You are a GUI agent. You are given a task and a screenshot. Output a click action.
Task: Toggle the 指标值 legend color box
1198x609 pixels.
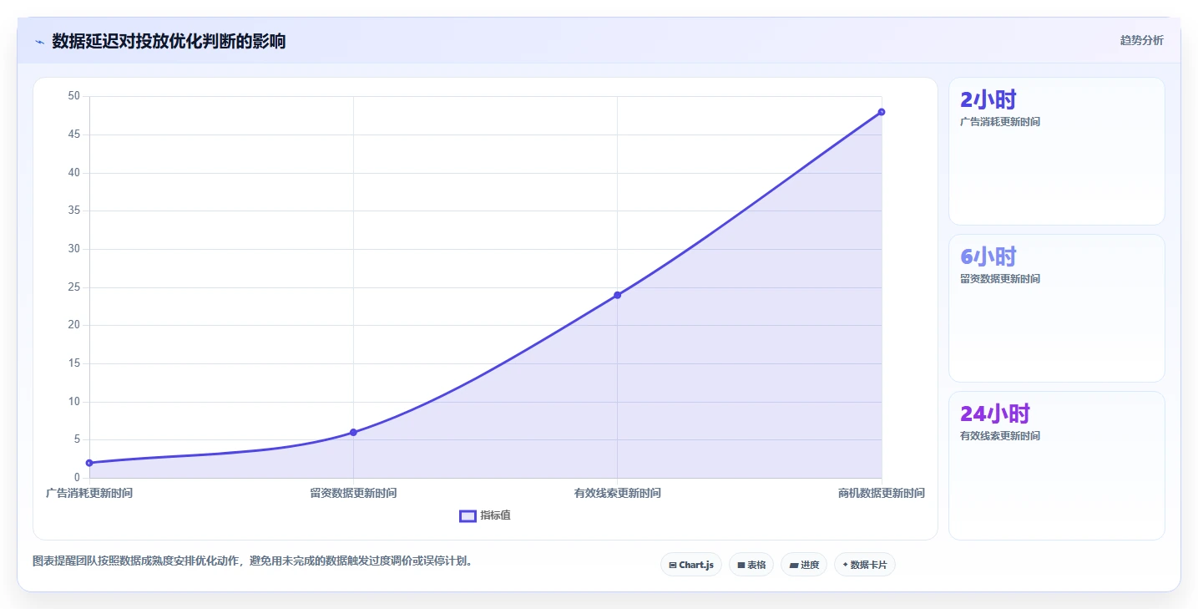click(468, 515)
